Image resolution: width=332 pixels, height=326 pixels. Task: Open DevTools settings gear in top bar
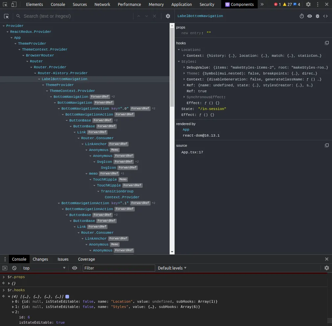coord(308,5)
